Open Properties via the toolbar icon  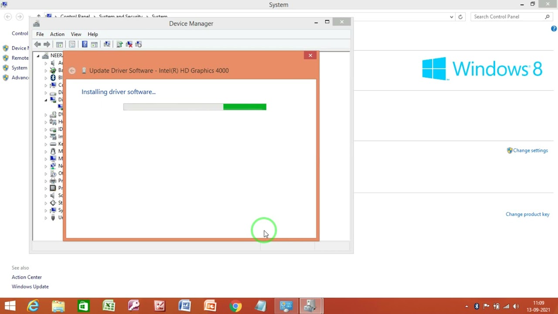(x=72, y=44)
